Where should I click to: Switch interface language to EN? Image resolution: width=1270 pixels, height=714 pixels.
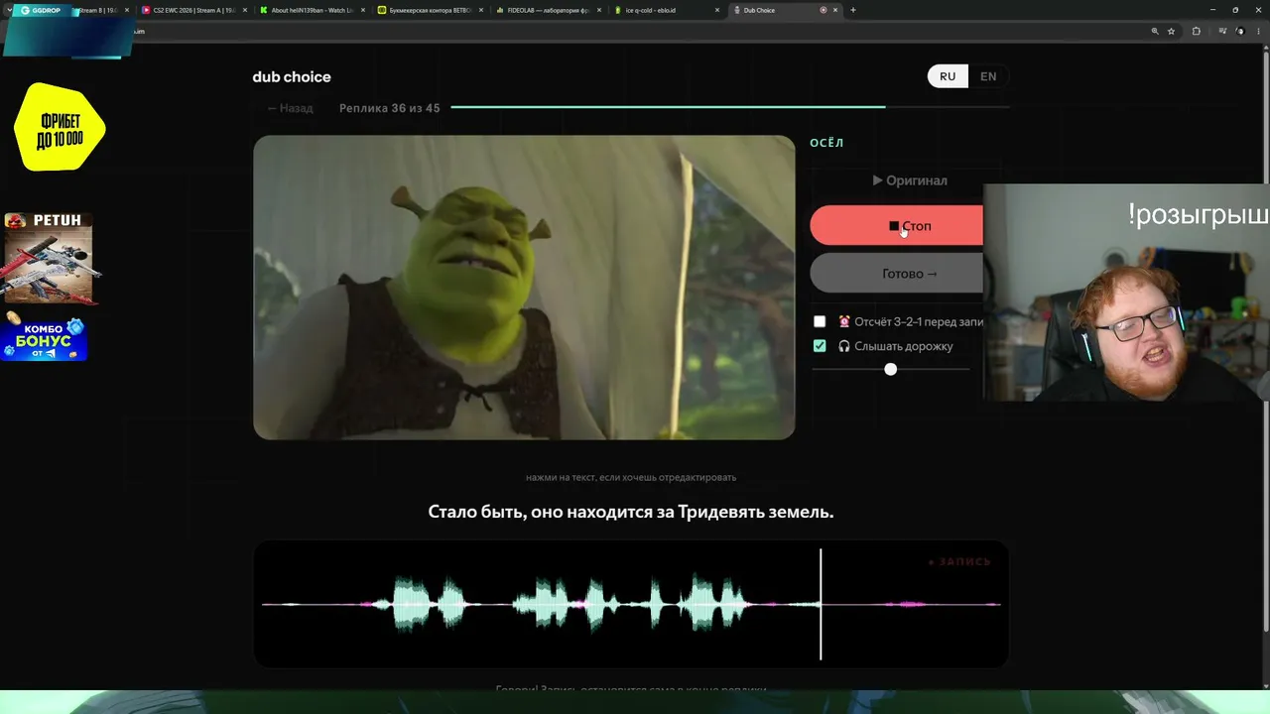click(x=988, y=76)
